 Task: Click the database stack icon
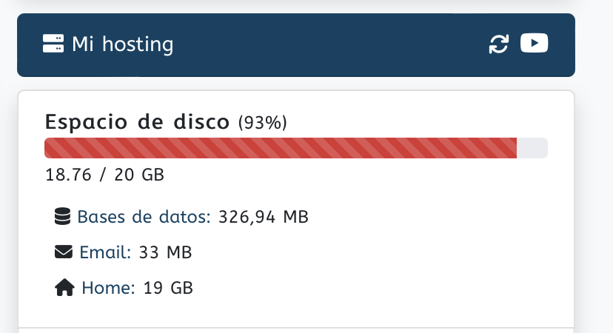62,217
